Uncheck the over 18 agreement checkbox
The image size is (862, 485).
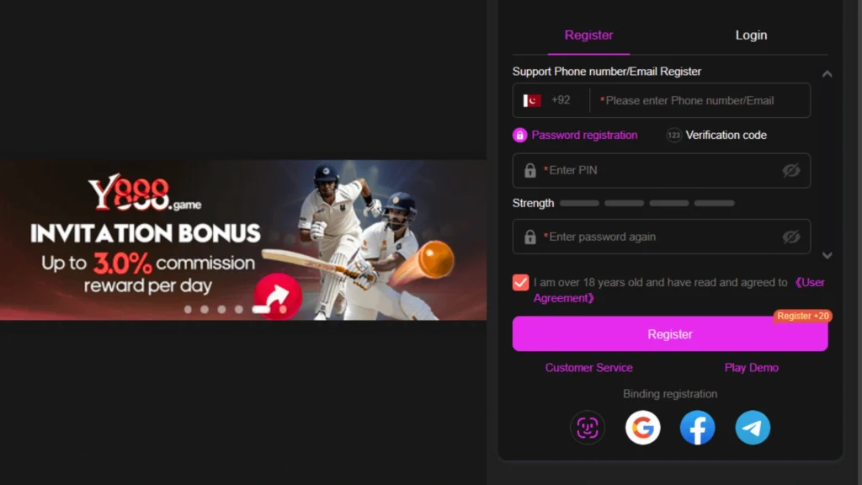click(x=520, y=283)
